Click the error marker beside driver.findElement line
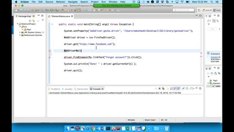The width and height of the screenshot is (234, 132). point(50,58)
